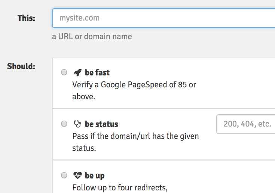Screen dimensions: 275x193
Task: Select the "be fast" radio button
Action: coord(64,72)
